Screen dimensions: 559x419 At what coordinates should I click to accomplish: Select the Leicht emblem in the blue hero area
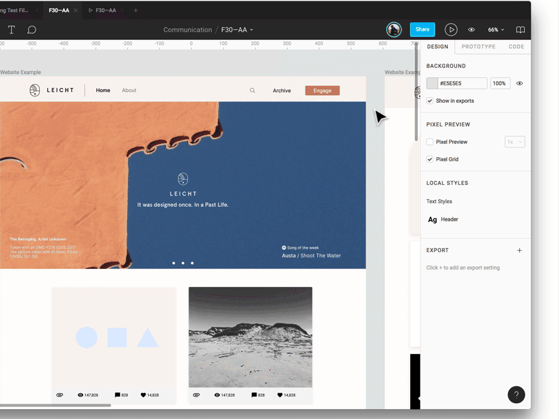[x=183, y=179]
